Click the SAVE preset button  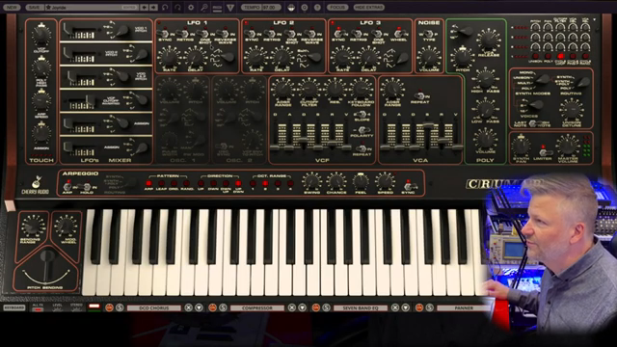34,7
